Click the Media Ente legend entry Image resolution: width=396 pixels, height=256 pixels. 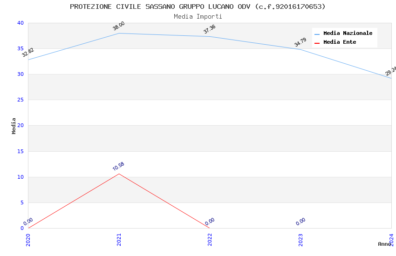pyautogui.click(x=340, y=42)
